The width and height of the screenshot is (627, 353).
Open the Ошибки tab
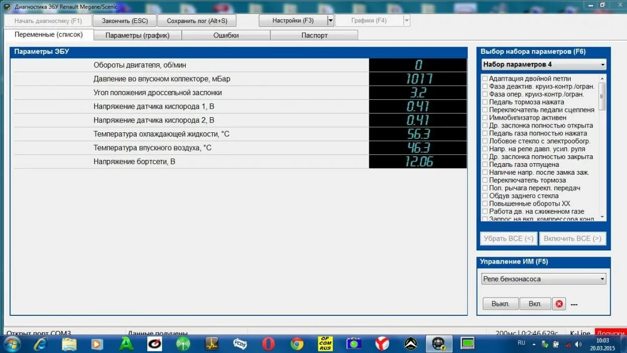[226, 35]
